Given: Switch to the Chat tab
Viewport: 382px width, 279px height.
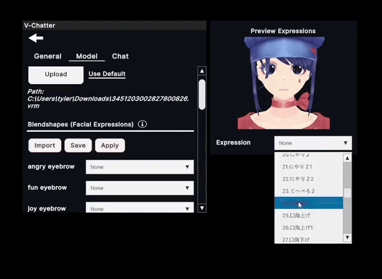Looking at the screenshot, I should point(120,56).
